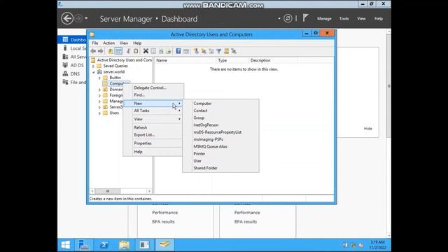The image size is (448, 252).
Task: Click the Up one level folder icon
Action: point(111,51)
